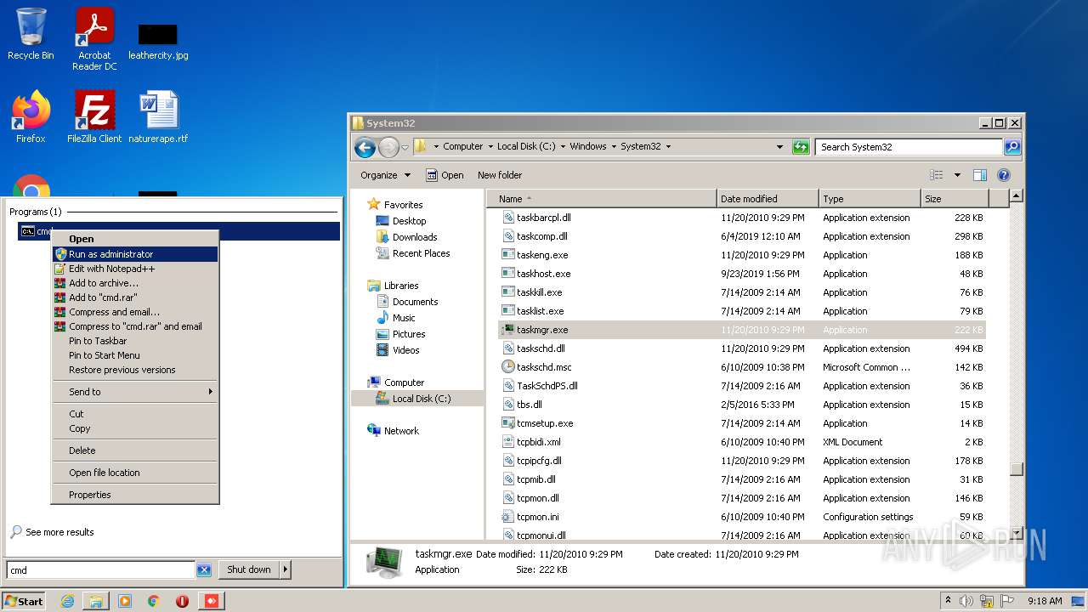Sort by Name column header

point(602,199)
